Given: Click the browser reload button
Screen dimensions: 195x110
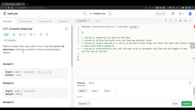Looking at the screenshot, I should click(9, 8).
